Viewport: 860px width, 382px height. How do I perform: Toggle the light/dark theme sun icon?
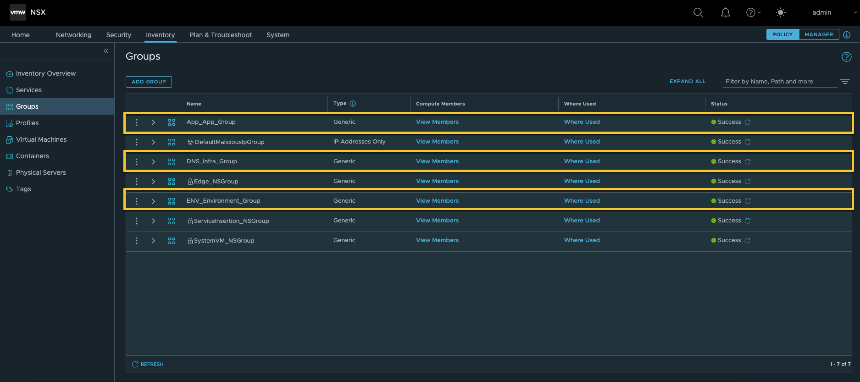point(780,12)
